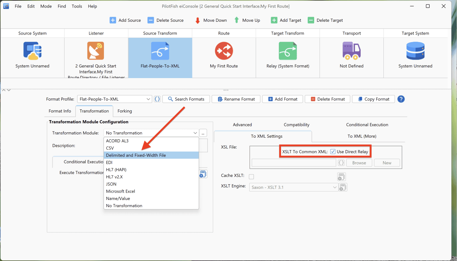The image size is (457, 261).
Task: Enable the Cache XSLT checkbox
Action: point(251,176)
